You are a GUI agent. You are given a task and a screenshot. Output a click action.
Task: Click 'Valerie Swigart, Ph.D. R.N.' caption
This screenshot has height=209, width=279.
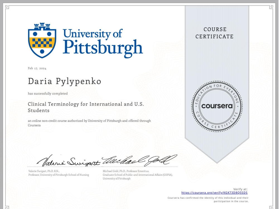coord(44,171)
